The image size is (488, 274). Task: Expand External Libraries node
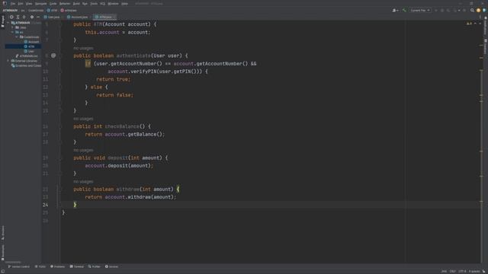[8, 61]
